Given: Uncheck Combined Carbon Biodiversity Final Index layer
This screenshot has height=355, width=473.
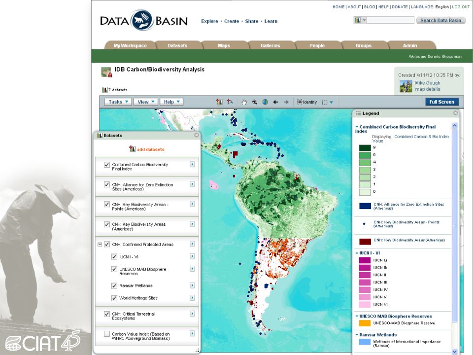Looking at the screenshot, I should point(107,165).
